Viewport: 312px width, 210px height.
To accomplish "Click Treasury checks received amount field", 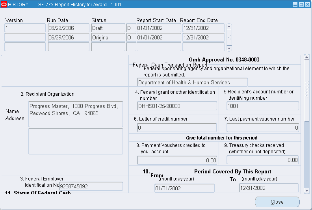I will click(263, 160).
